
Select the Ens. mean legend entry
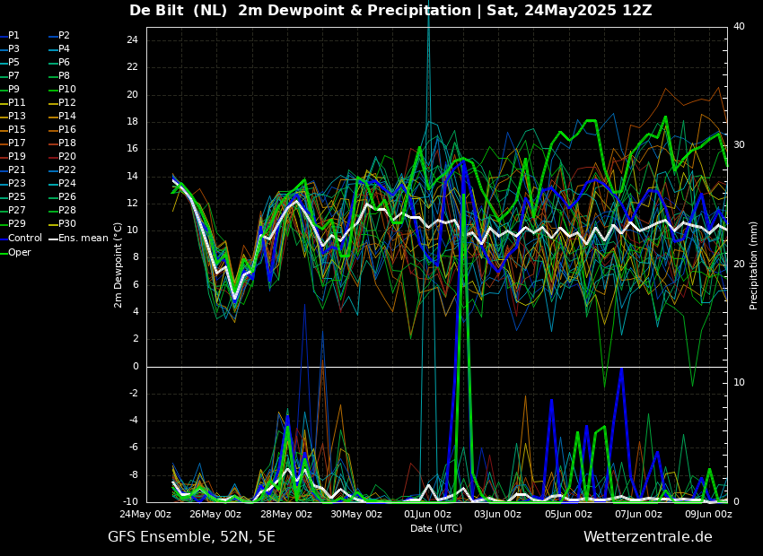point(83,239)
